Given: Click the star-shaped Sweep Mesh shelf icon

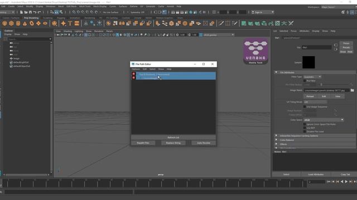Looking at the screenshot, I should click(63, 23).
